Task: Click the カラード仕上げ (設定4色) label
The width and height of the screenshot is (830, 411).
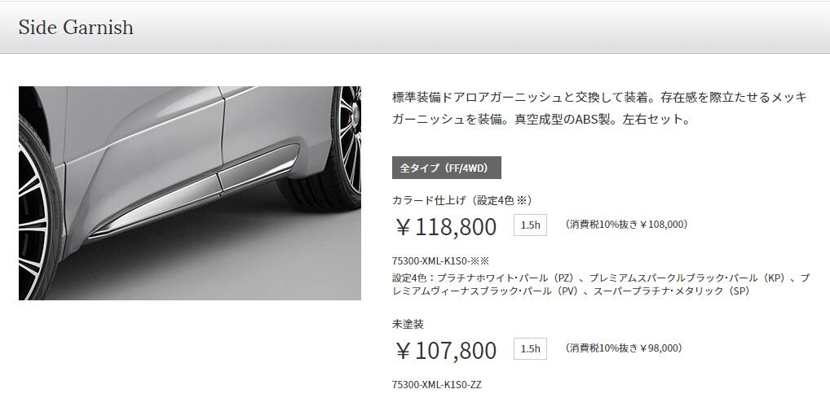Action: [x=461, y=200]
